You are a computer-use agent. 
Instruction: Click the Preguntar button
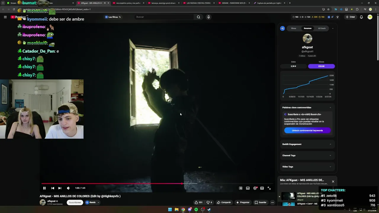coord(243,202)
